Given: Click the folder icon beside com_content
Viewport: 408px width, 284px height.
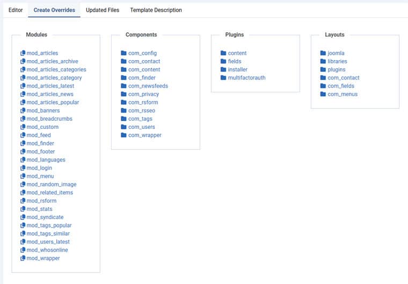Looking at the screenshot, I should coord(123,69).
